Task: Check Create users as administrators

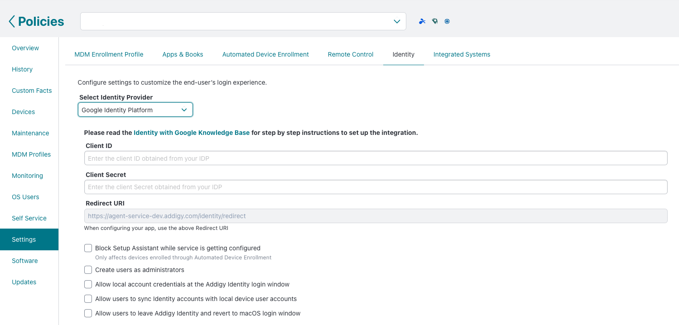Action: (x=88, y=270)
